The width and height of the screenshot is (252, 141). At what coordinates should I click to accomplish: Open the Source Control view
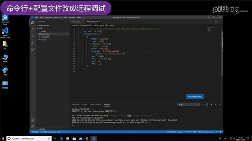[x=33, y=36]
